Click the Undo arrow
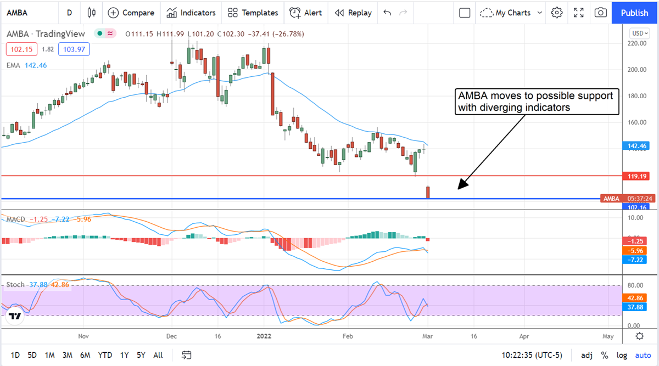The height and width of the screenshot is (366, 659). coord(387,13)
